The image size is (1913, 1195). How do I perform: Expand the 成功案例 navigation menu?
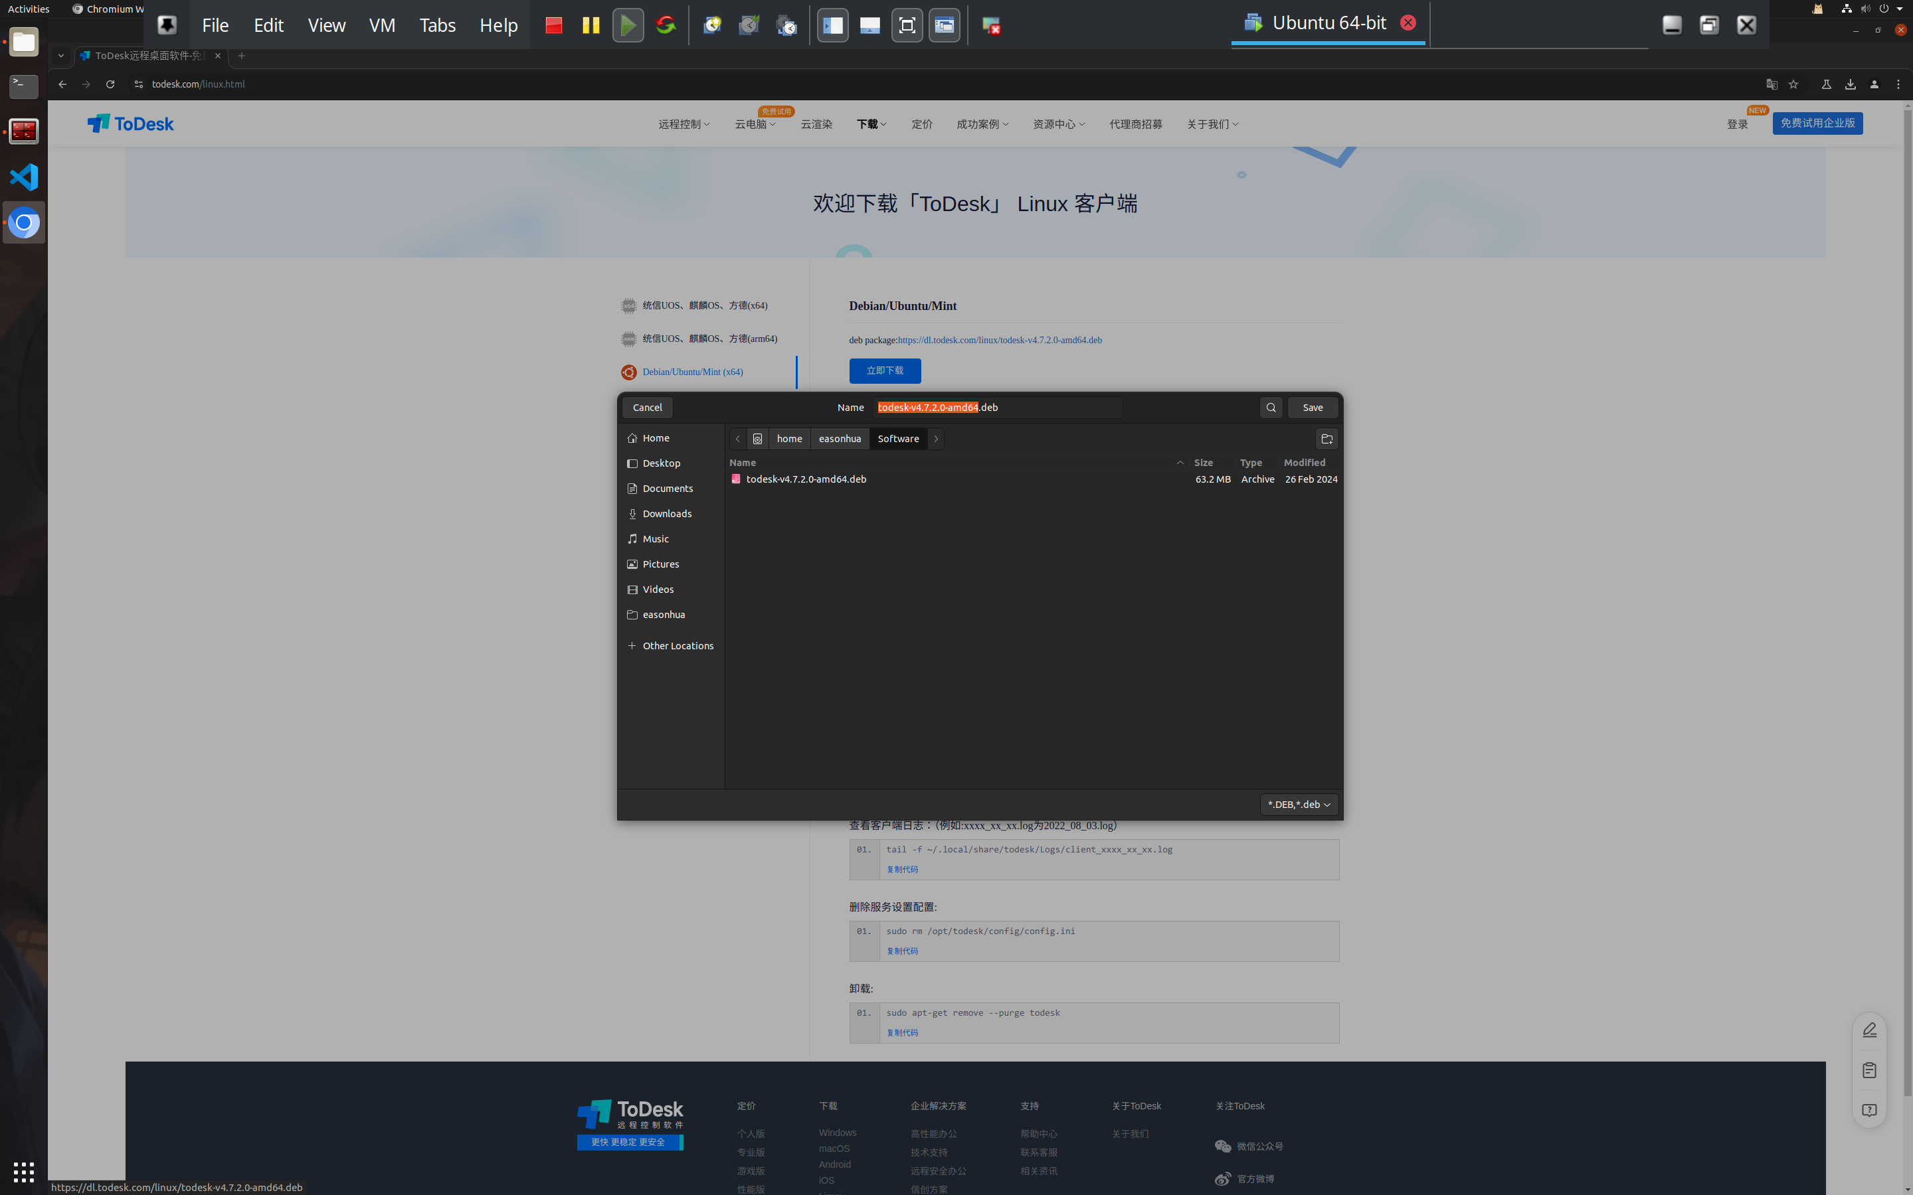pyautogui.click(x=982, y=124)
